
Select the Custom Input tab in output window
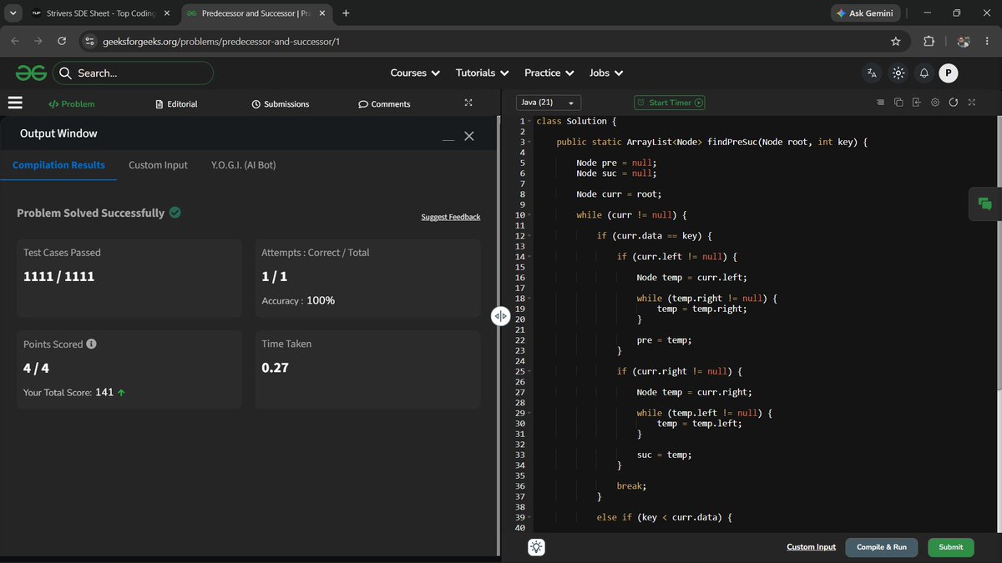click(x=158, y=165)
